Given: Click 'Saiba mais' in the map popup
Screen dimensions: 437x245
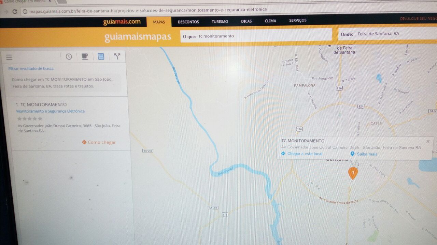Looking at the screenshot, I should [x=367, y=154].
